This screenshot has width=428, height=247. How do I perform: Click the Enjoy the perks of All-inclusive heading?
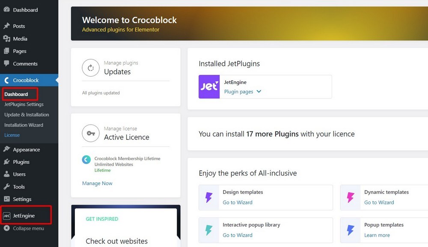point(247,173)
